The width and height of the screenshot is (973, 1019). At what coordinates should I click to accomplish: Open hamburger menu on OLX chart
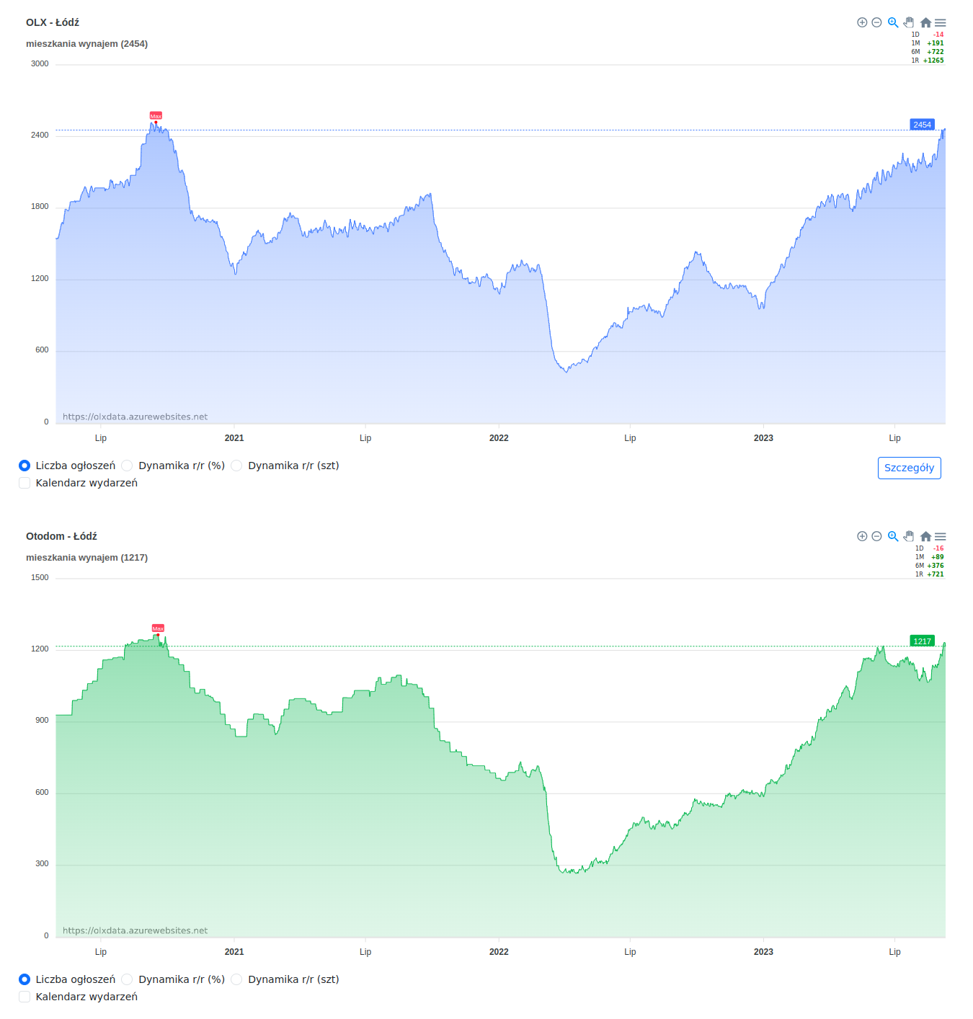941,22
